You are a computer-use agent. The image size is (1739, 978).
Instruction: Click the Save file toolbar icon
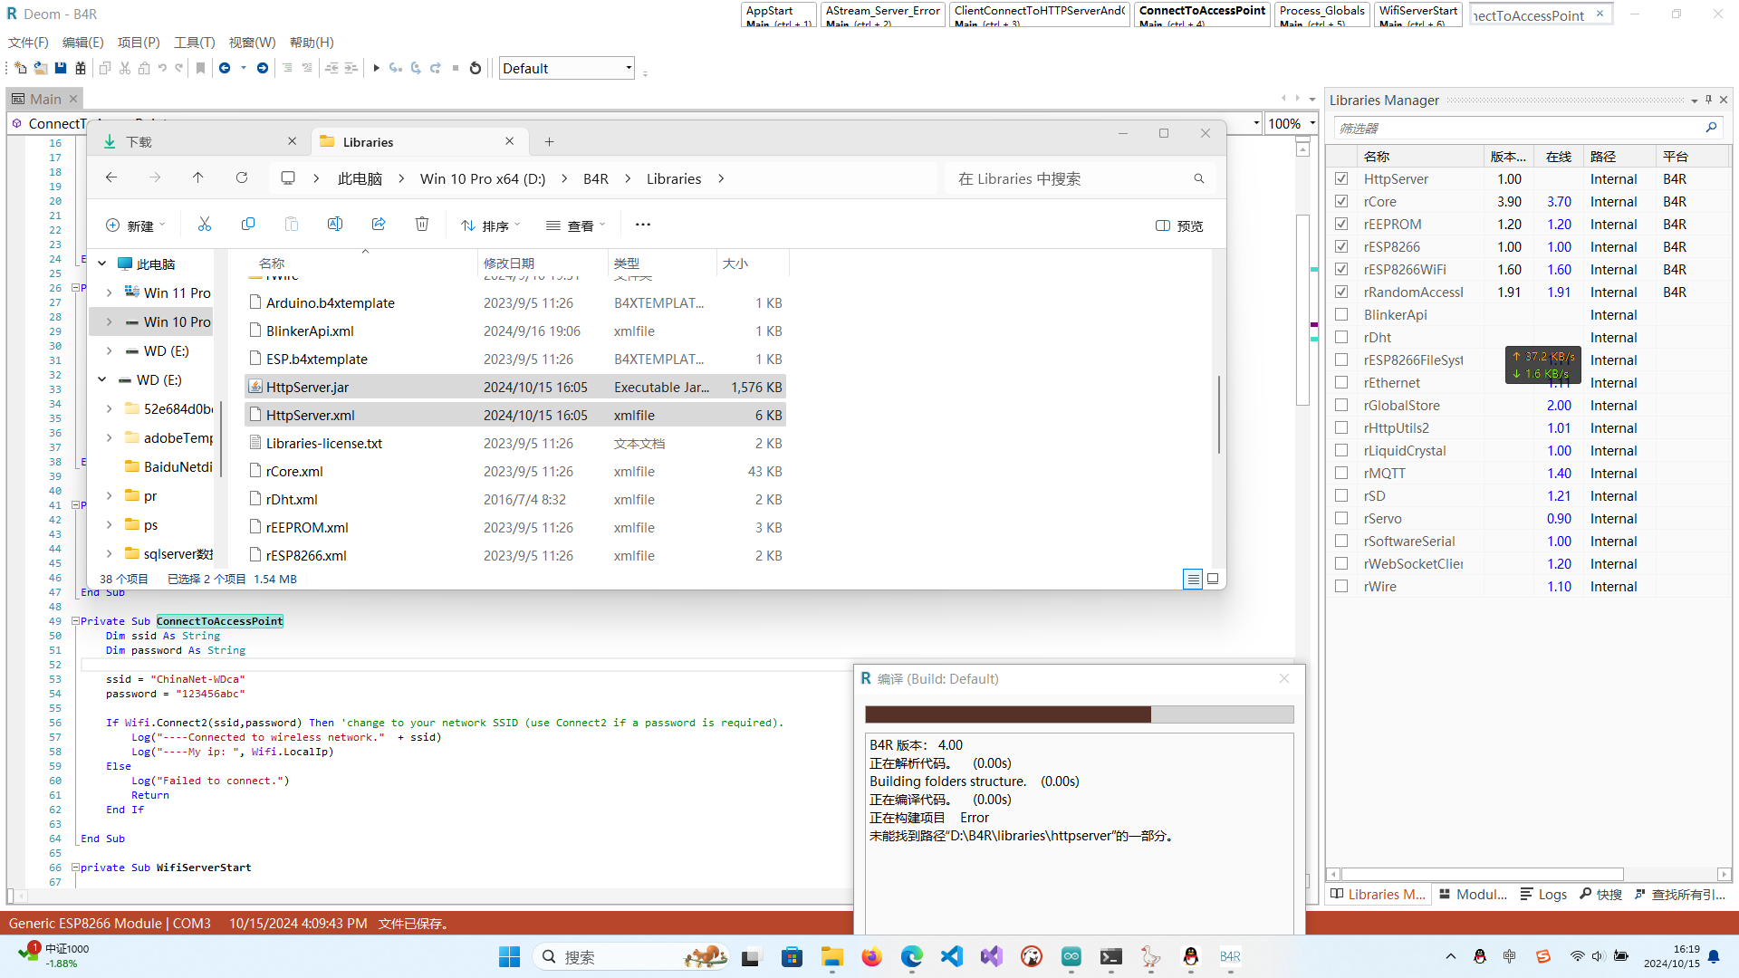coord(61,68)
